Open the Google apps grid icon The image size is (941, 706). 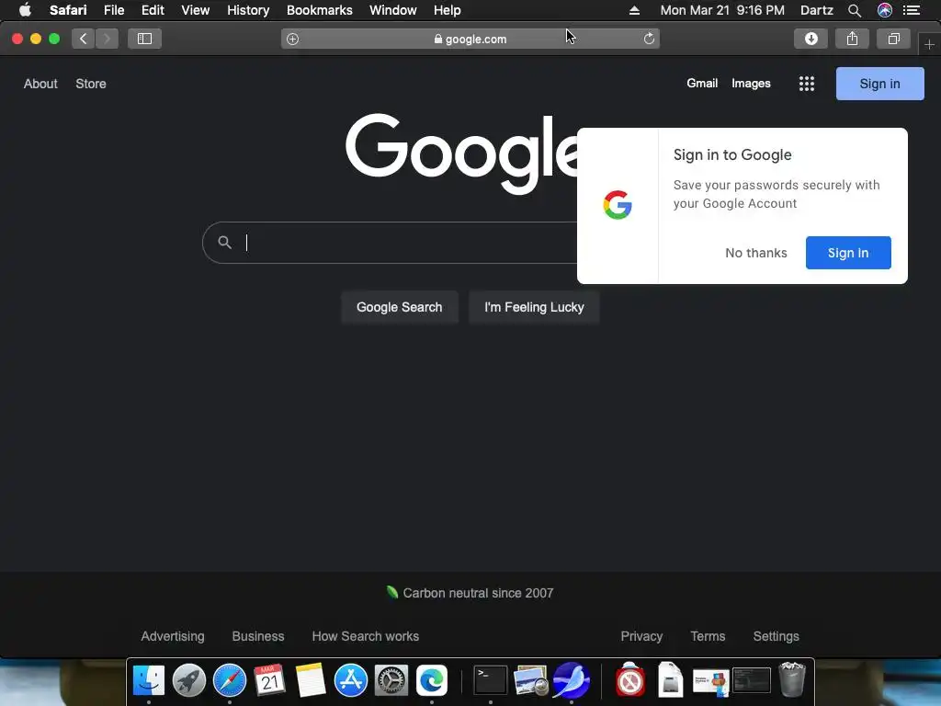[x=807, y=84]
